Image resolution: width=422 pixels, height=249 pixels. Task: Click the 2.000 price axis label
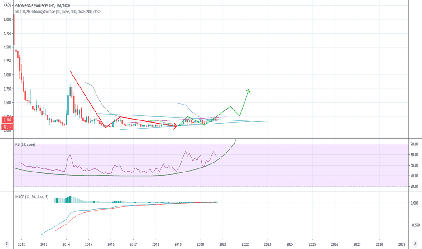click(8, 19)
